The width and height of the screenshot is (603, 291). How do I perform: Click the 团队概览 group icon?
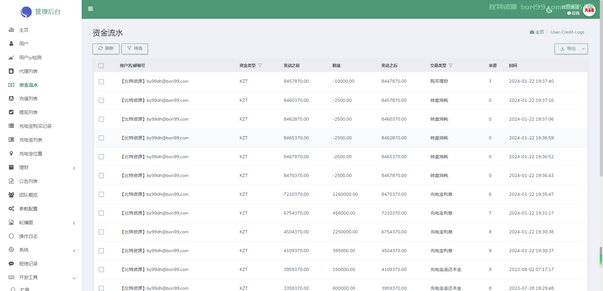click(x=11, y=195)
